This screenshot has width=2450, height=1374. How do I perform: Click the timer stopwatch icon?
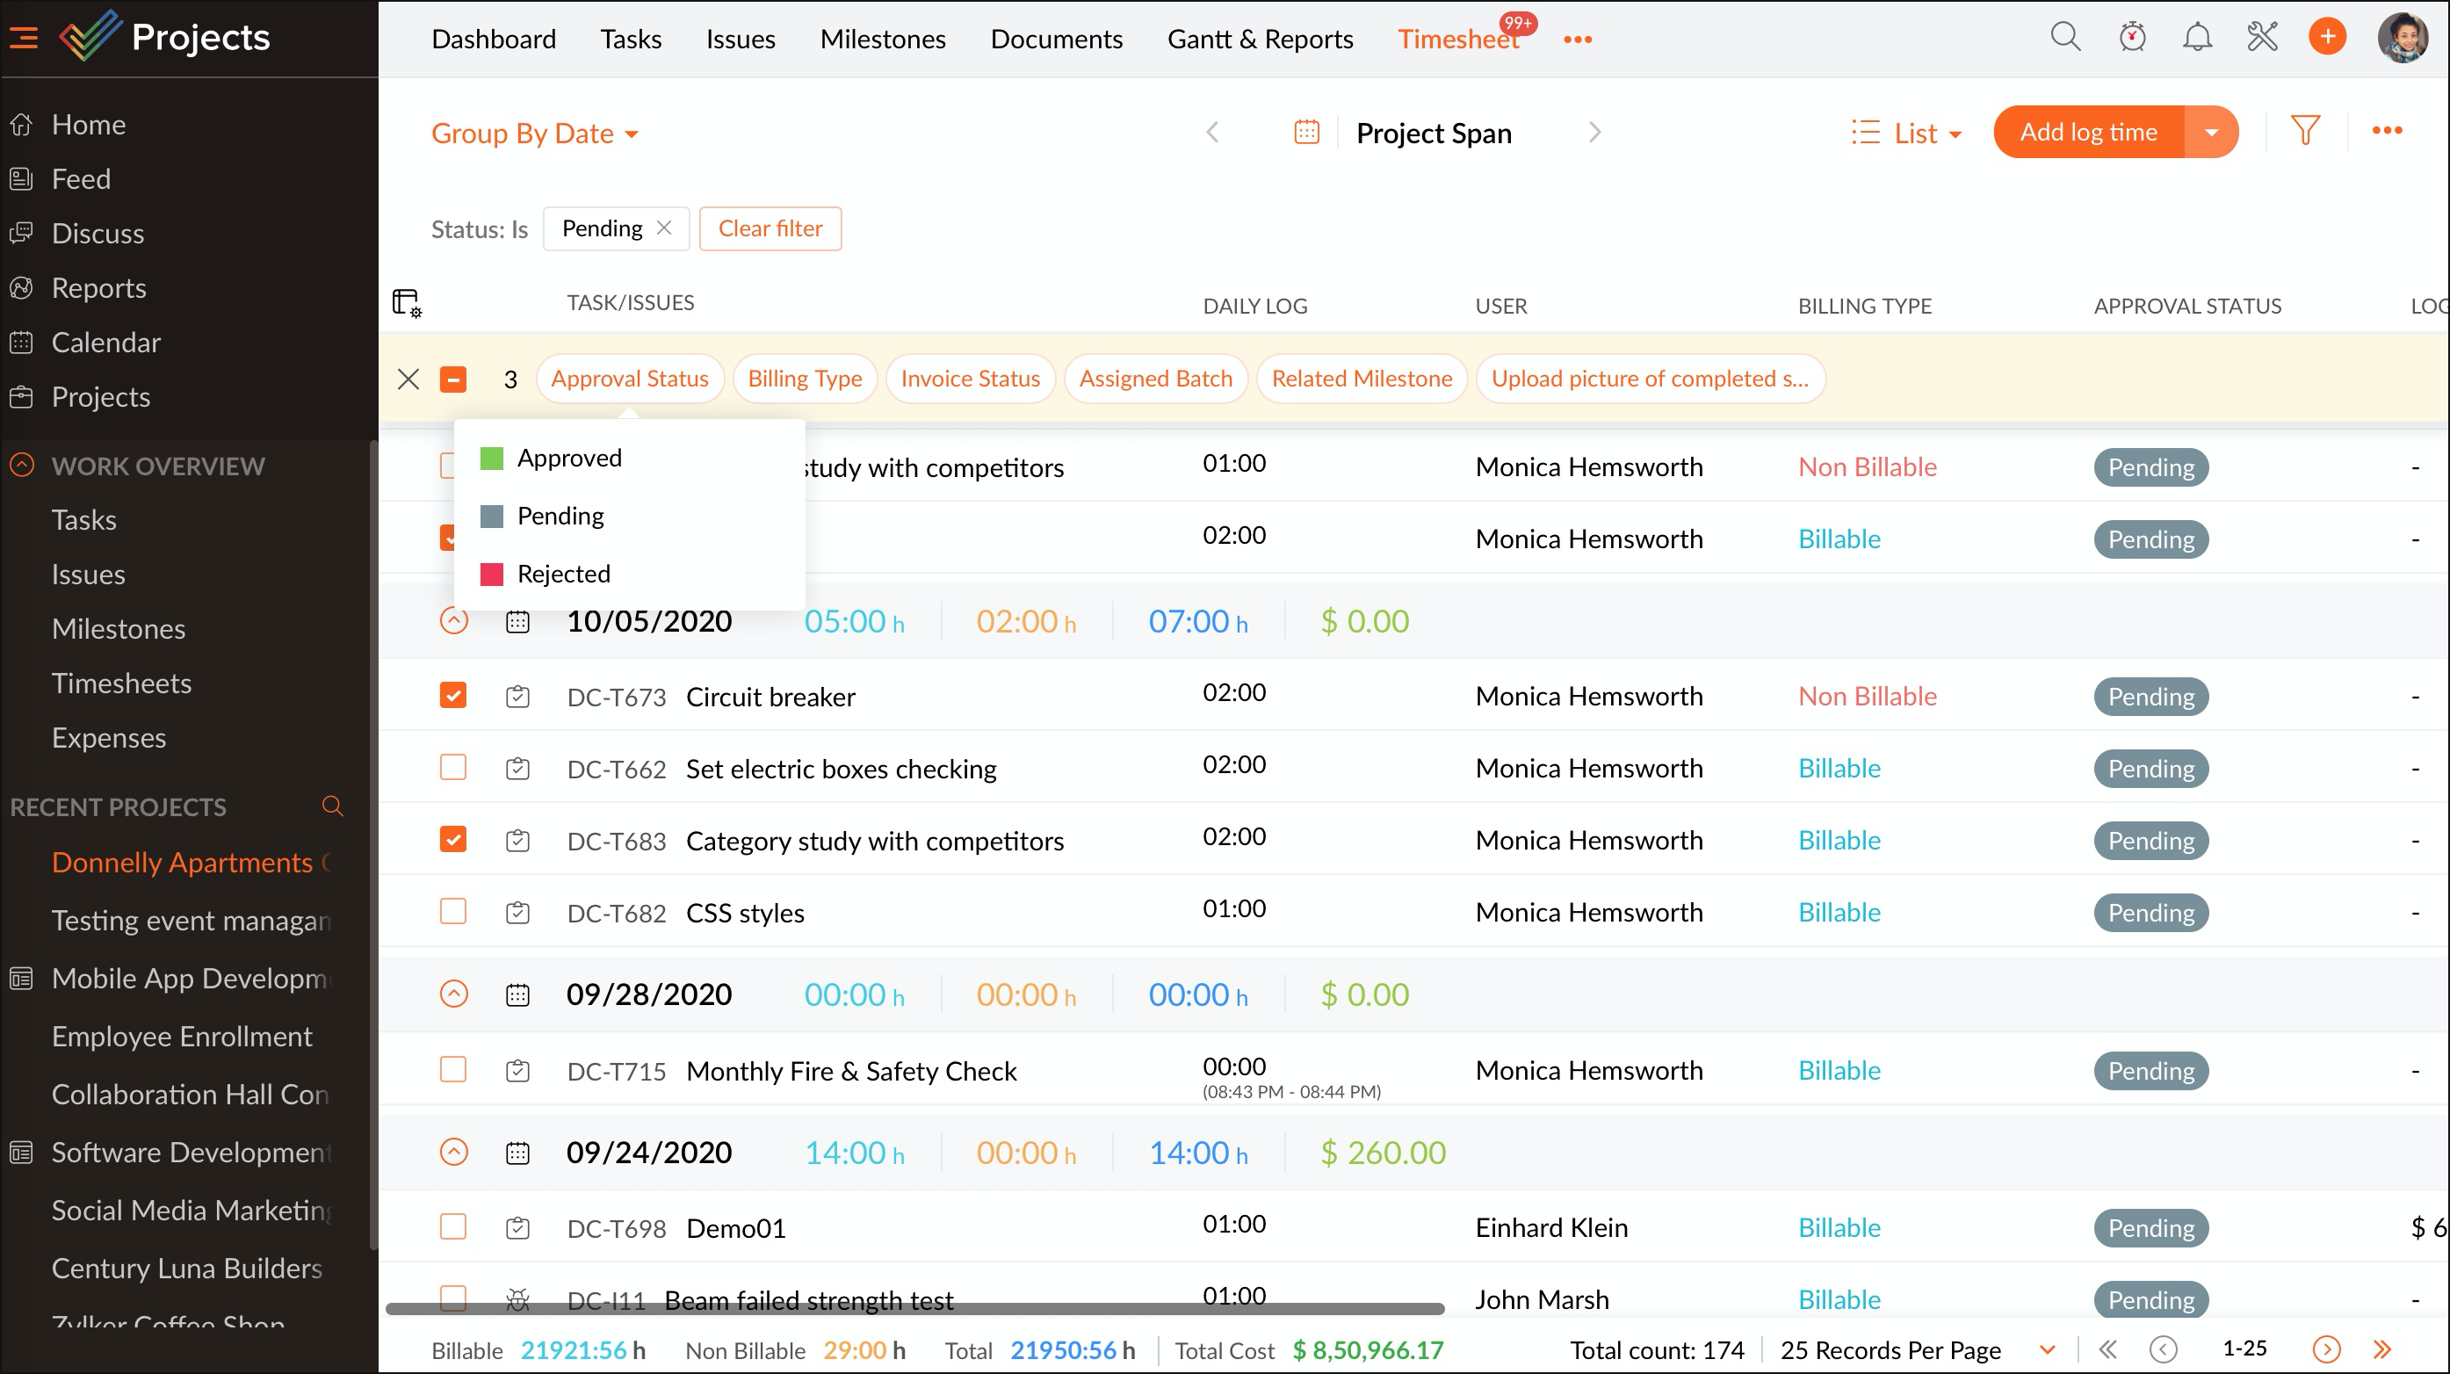(x=2131, y=38)
